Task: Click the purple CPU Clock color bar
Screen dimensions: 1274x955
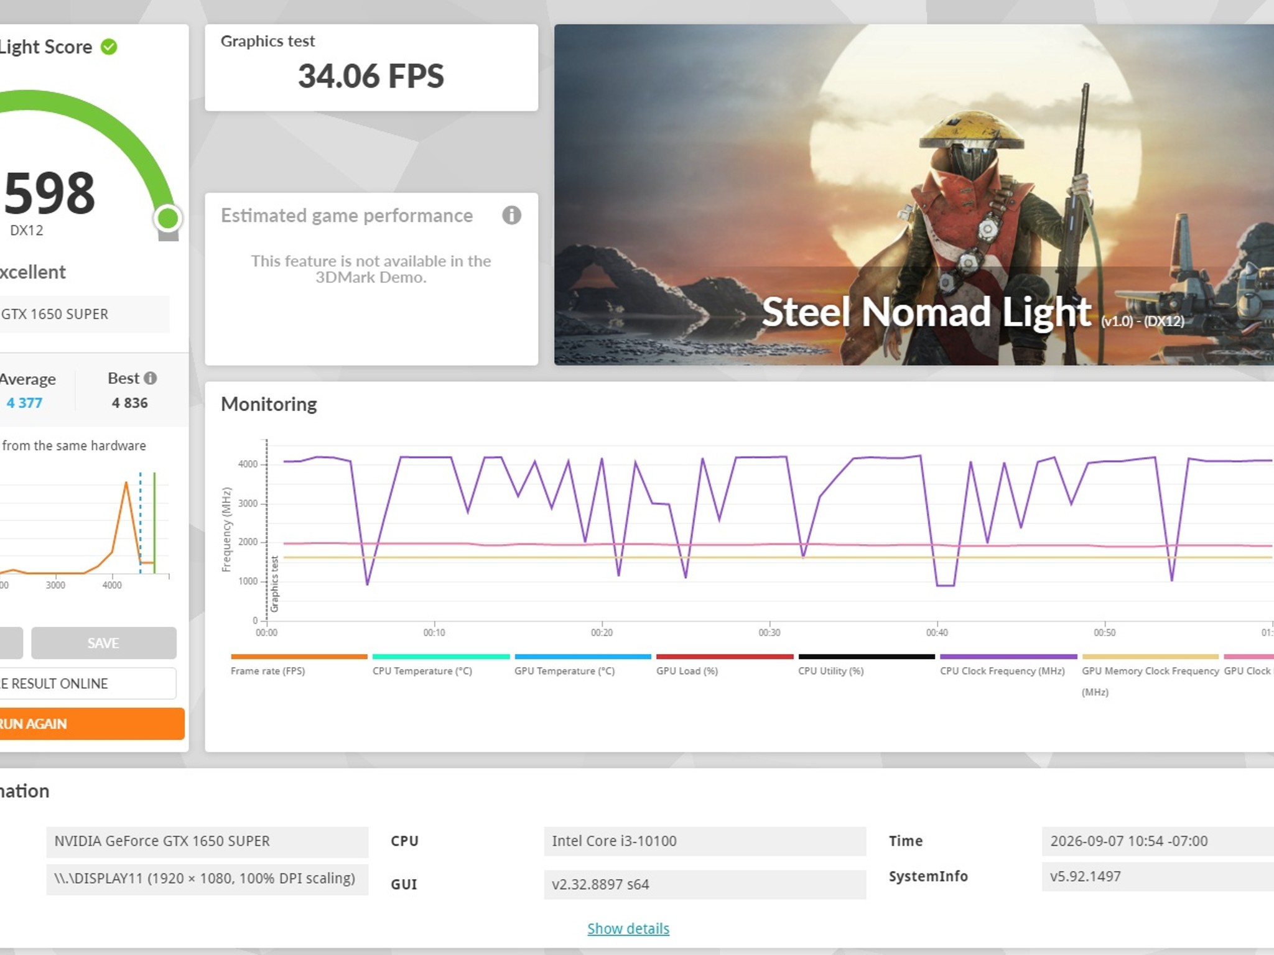Action: 1008,657
